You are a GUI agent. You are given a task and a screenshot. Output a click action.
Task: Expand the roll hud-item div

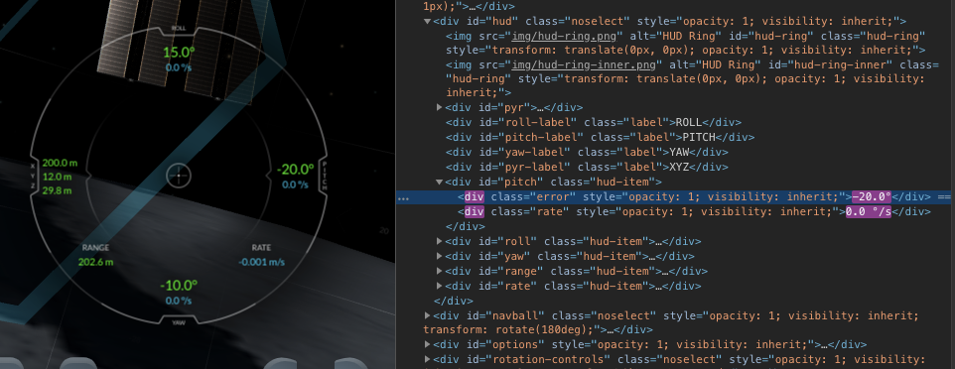click(440, 241)
